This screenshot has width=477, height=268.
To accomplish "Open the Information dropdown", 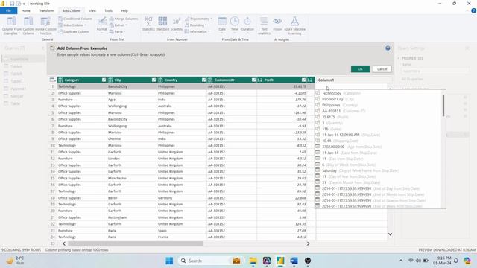I will pyautogui.click(x=209, y=31).
